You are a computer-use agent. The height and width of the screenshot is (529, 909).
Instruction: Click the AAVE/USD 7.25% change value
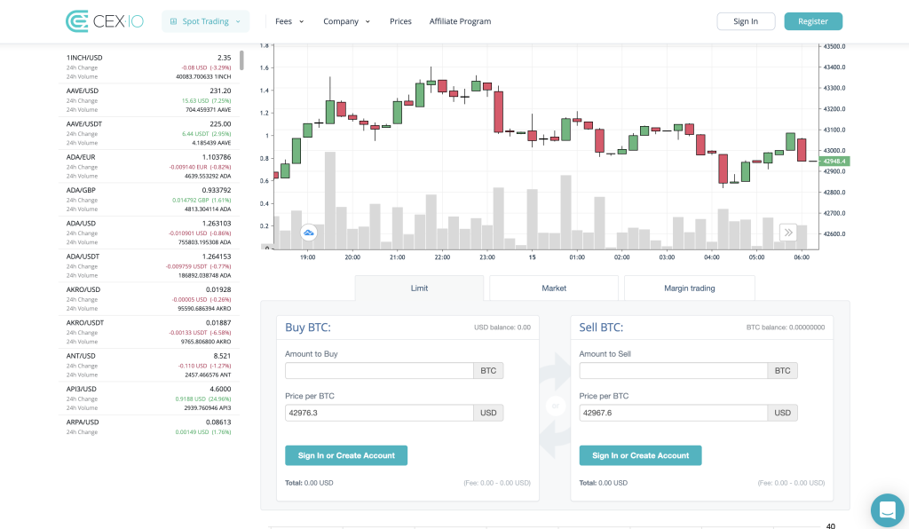pyautogui.click(x=221, y=101)
